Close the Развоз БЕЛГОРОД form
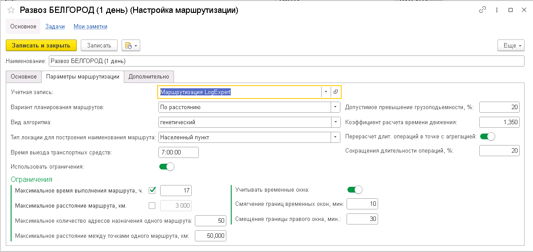 [524, 10]
